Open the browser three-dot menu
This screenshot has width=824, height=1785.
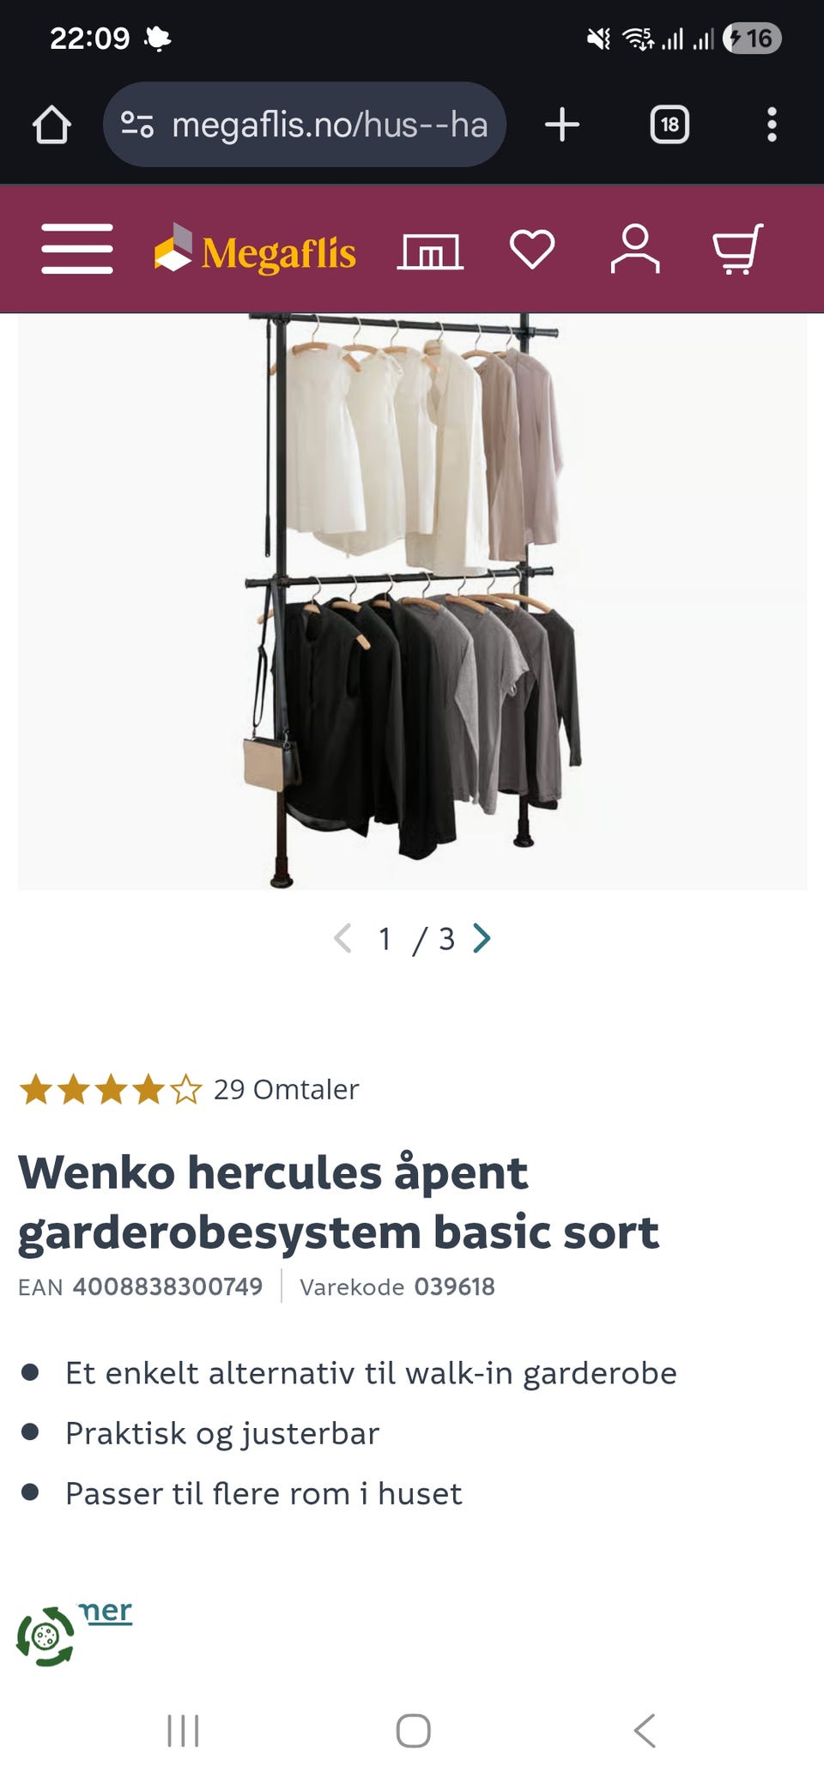pyautogui.click(x=772, y=124)
